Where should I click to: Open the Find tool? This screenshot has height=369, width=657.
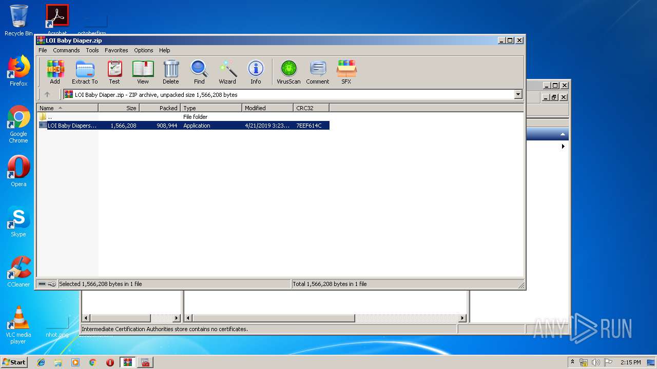coord(199,72)
